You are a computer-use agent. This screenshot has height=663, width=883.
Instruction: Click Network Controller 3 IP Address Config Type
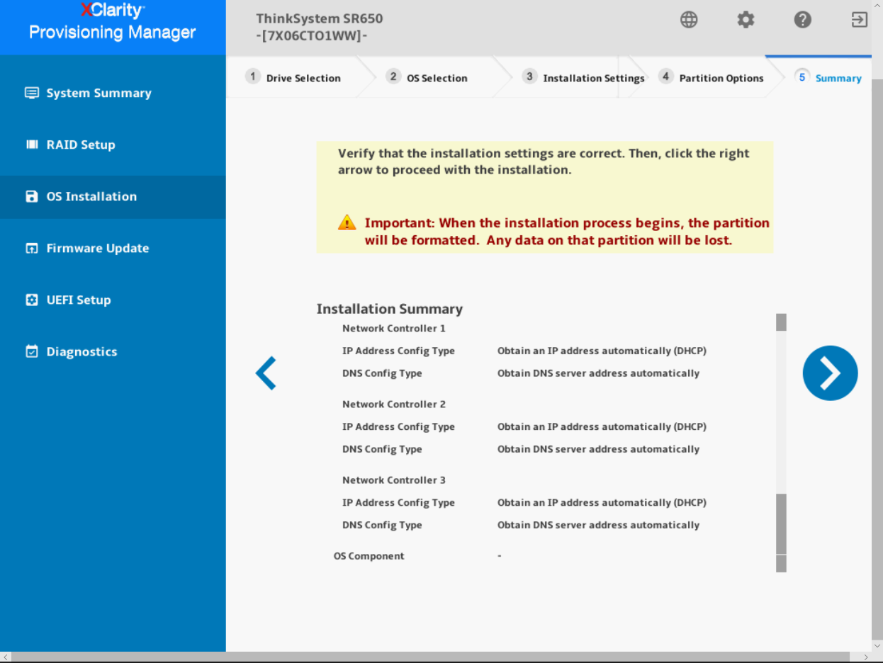(398, 502)
